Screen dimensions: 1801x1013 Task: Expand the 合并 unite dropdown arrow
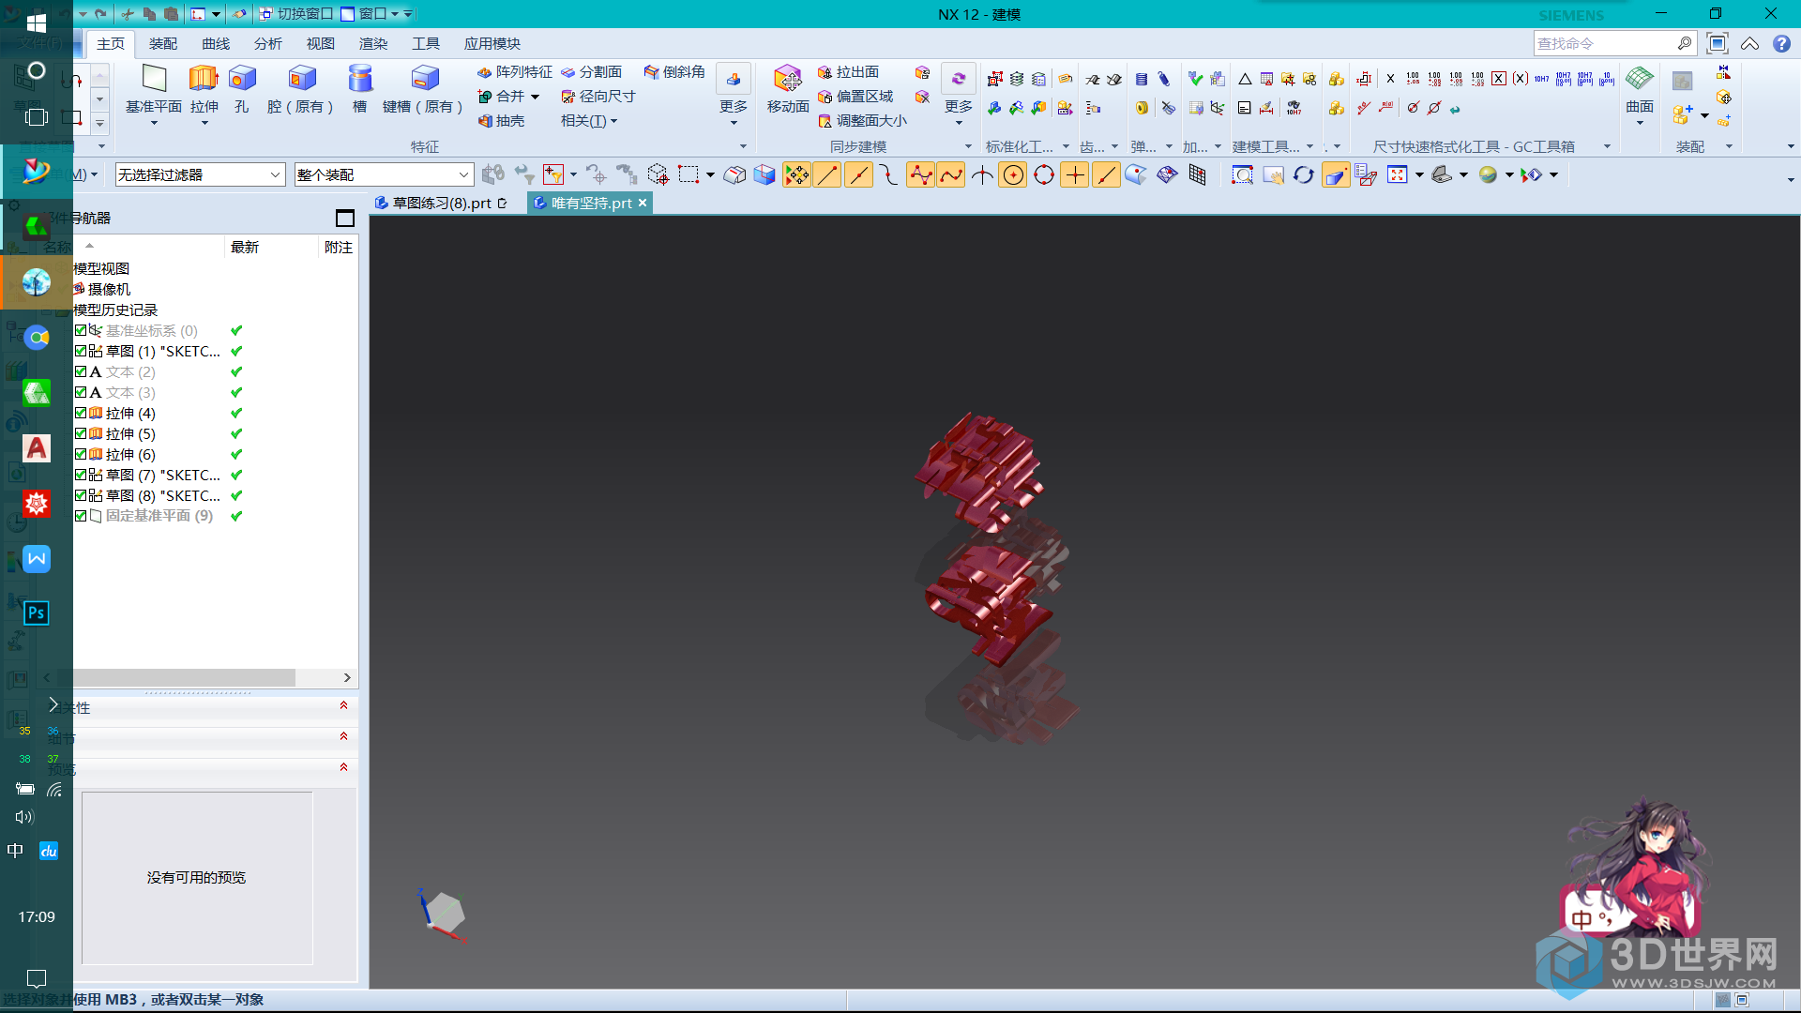click(535, 97)
